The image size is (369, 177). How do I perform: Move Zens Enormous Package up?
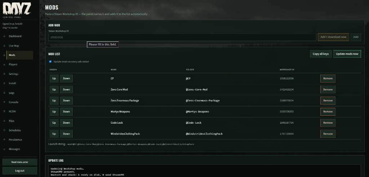click(x=54, y=101)
